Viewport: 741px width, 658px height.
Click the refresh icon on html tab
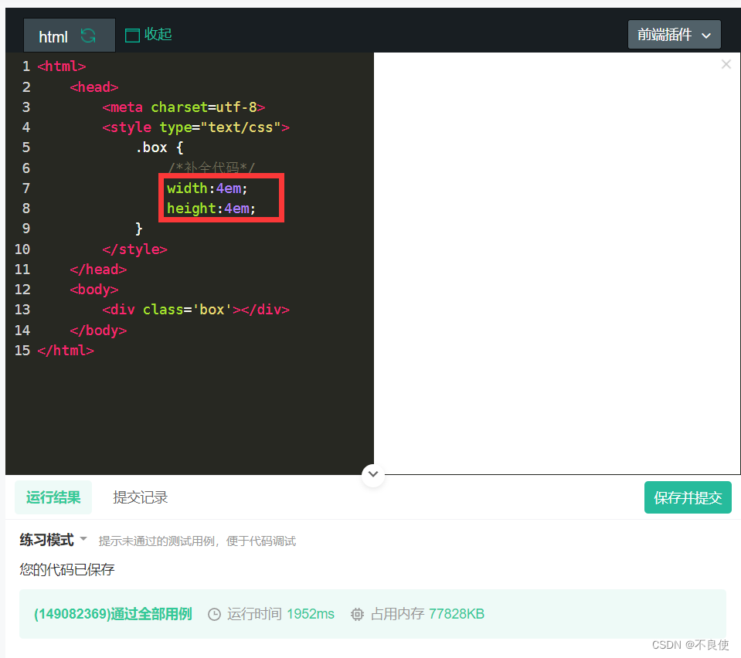click(x=88, y=36)
